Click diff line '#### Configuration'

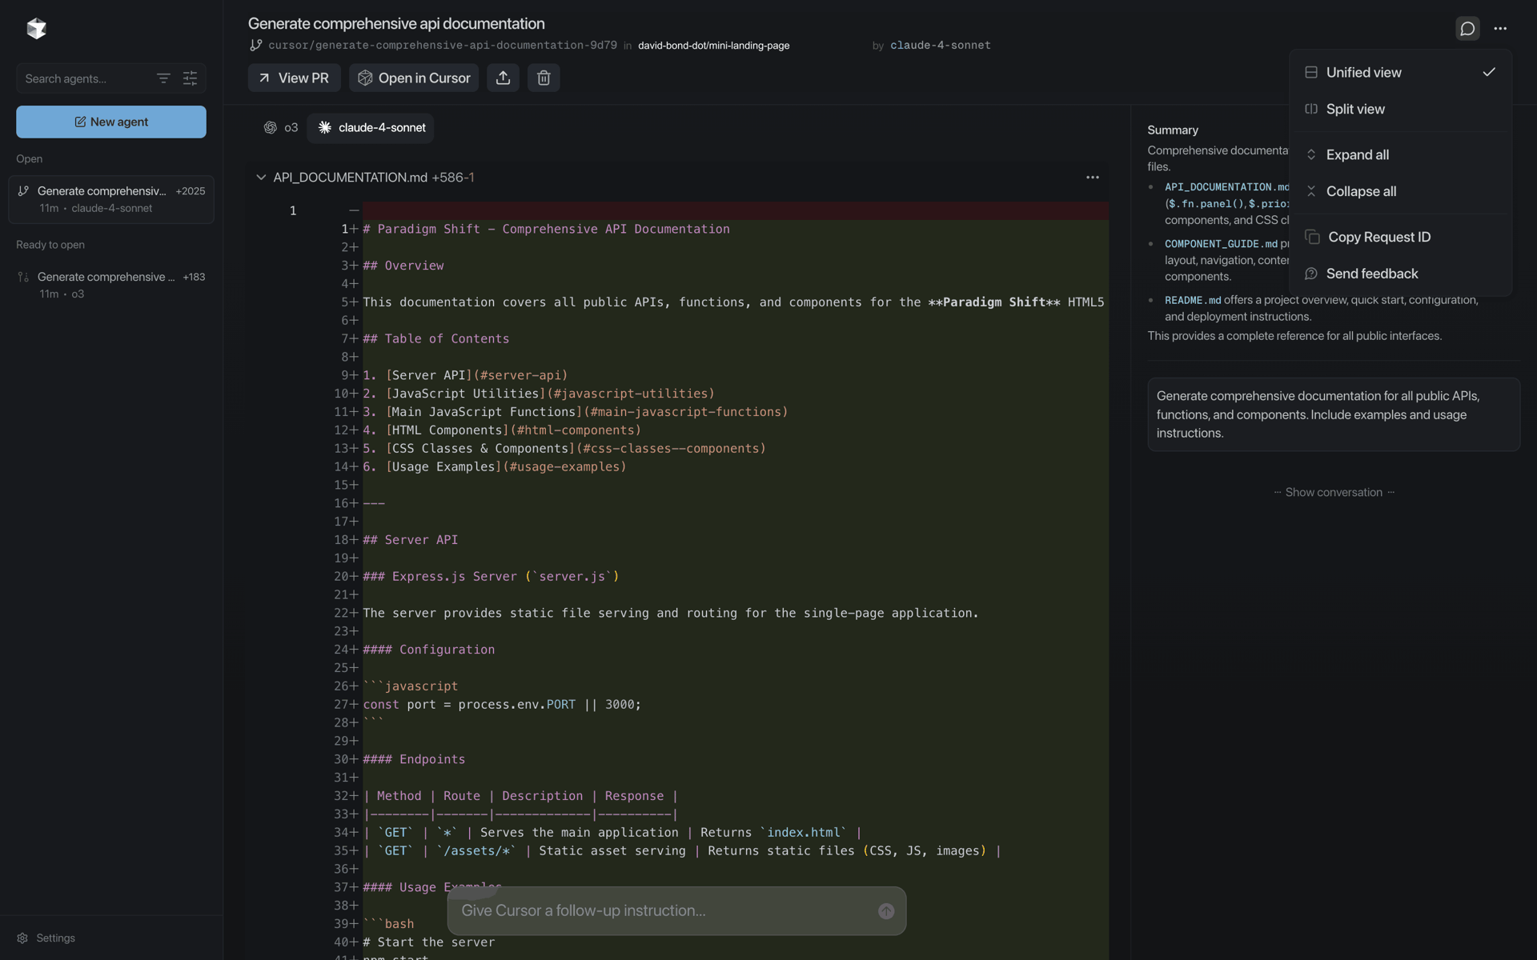428,650
